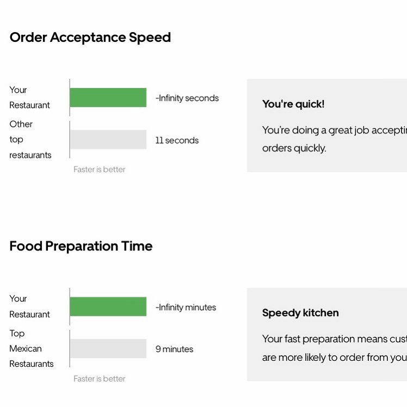Click the -Infinity minutes value label
This screenshot has height=407, width=407.
(x=186, y=307)
